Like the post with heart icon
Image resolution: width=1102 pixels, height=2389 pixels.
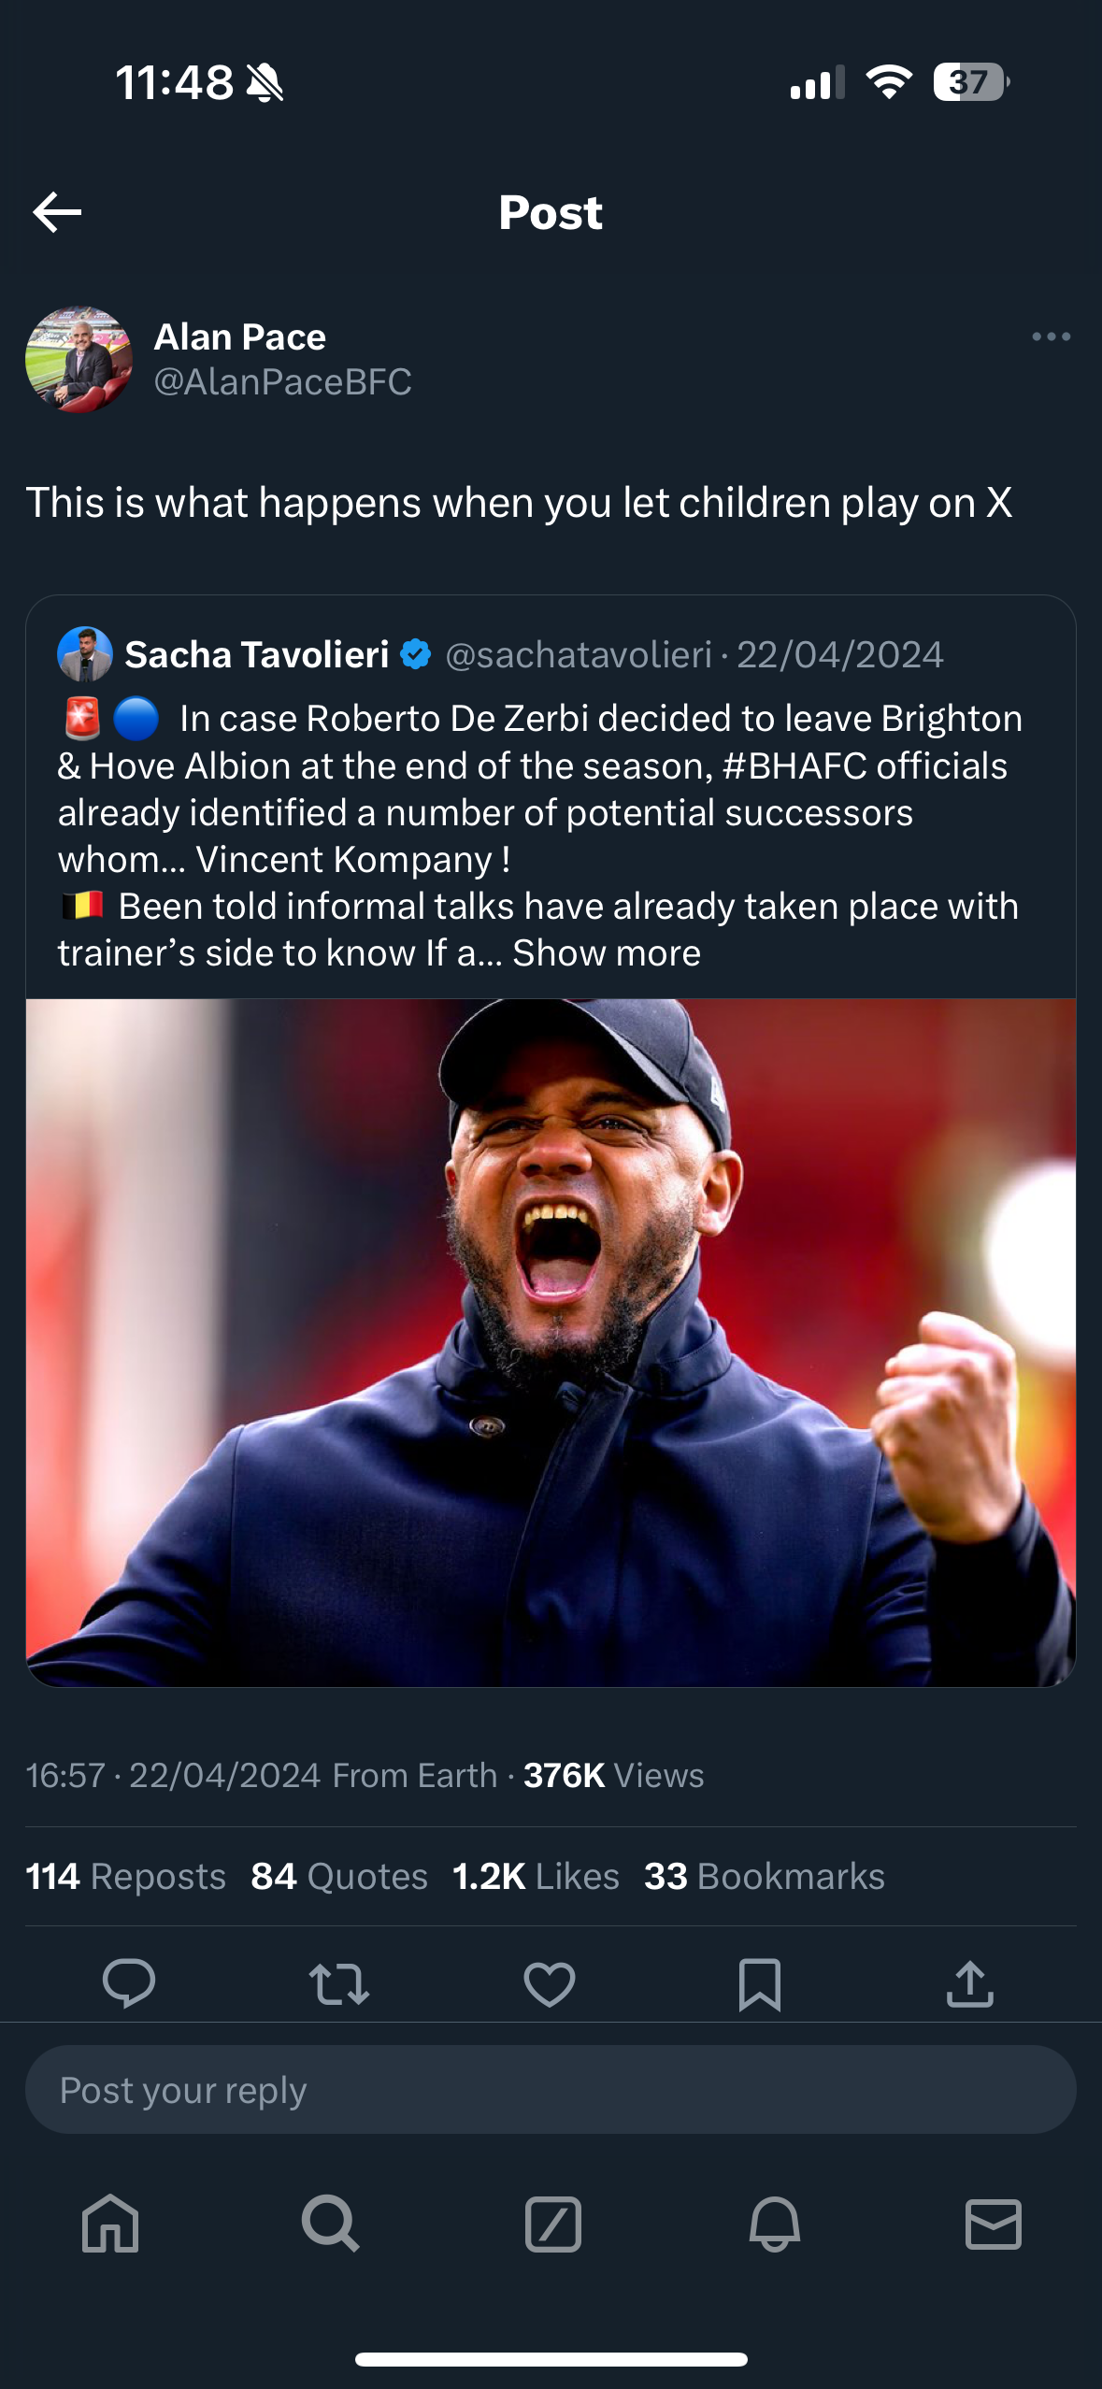[549, 1983]
